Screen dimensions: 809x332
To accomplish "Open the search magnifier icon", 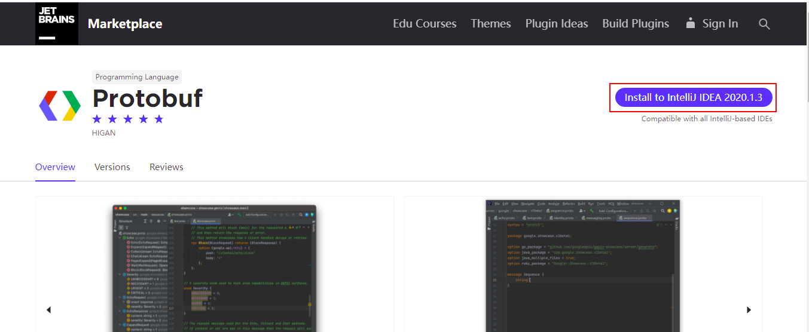I will tap(764, 24).
